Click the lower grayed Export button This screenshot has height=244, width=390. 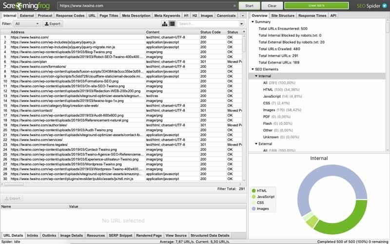pyautogui.click(x=13, y=199)
